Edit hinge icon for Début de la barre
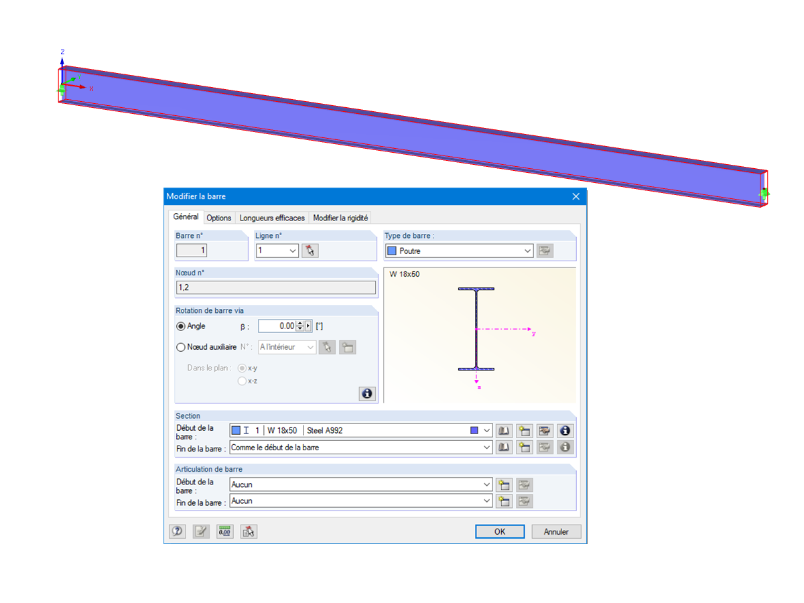This screenshot has height=603, width=804. 524,484
